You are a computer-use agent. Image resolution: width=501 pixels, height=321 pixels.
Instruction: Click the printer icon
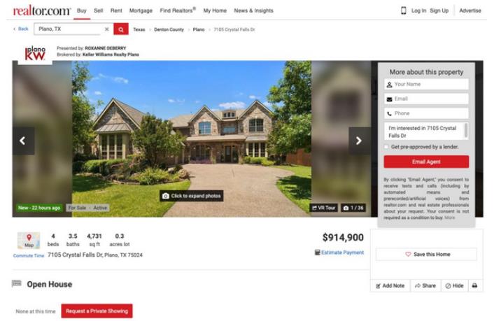click(x=475, y=285)
